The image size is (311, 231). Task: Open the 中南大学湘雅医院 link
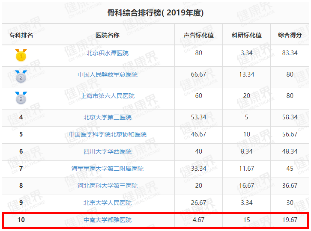(108, 220)
